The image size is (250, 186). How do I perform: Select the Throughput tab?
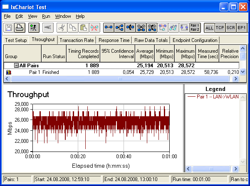pos(43,39)
